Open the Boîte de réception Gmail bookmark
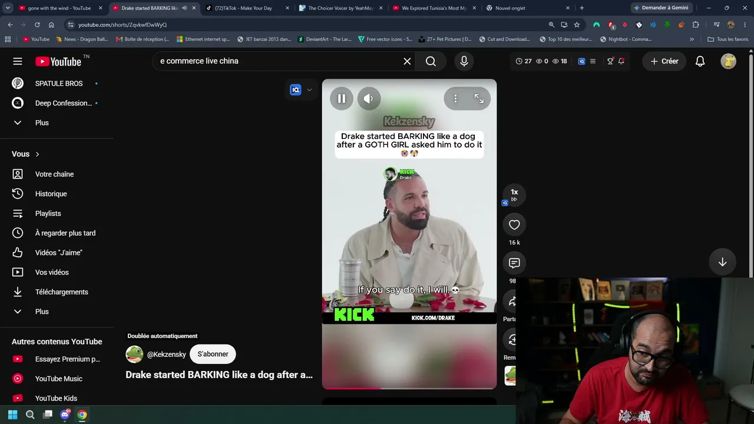 coord(143,39)
